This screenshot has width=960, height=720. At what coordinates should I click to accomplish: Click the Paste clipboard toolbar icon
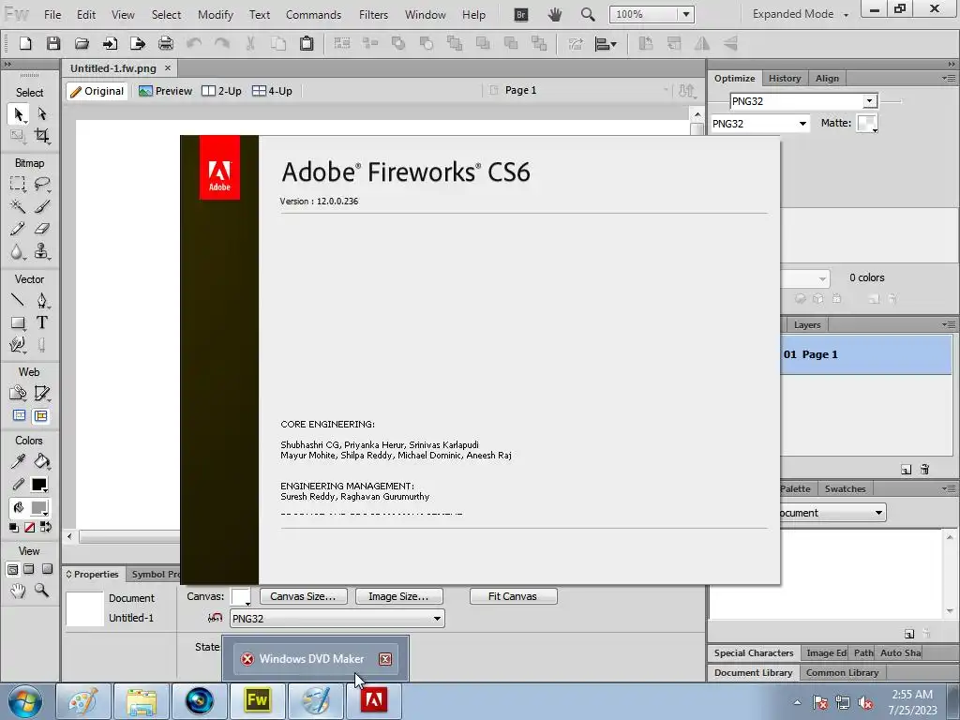[307, 43]
